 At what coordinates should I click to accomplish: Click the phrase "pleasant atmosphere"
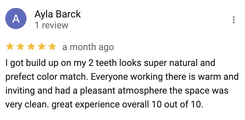pyautogui.click(x=123, y=91)
